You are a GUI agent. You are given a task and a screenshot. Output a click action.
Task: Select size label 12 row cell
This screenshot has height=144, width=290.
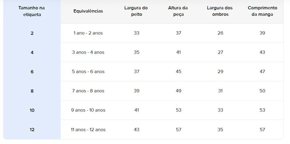tap(32, 130)
